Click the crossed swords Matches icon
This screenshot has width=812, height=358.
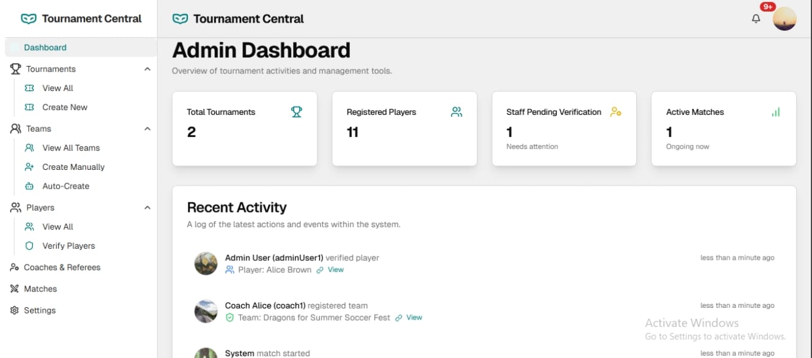point(15,289)
